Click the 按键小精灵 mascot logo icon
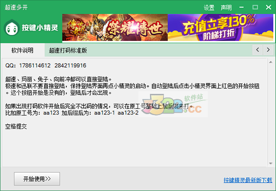276x191 pixels. pos(12,27)
